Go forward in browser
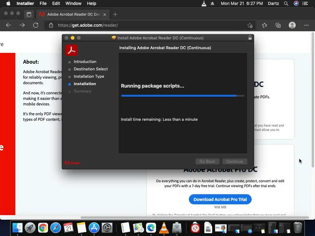 point(22,25)
